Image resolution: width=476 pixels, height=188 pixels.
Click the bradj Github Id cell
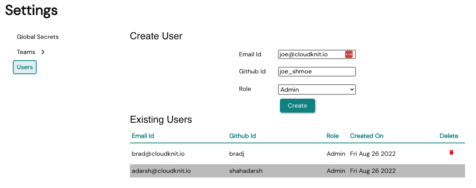237,154
